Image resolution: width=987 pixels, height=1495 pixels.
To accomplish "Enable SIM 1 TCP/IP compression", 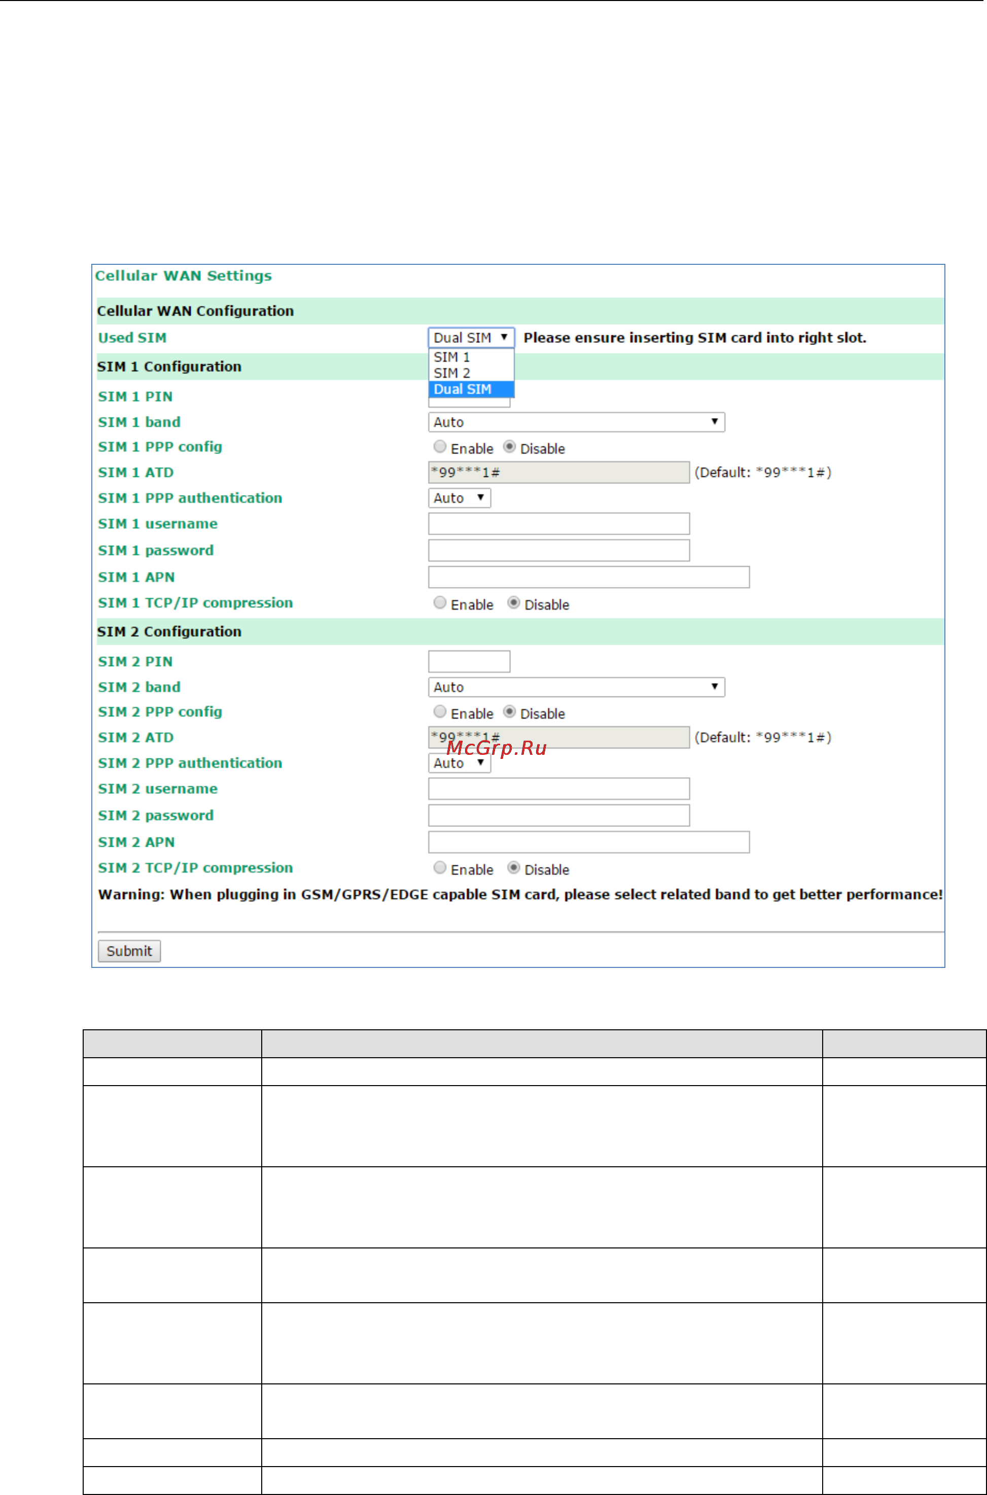I will click(440, 602).
